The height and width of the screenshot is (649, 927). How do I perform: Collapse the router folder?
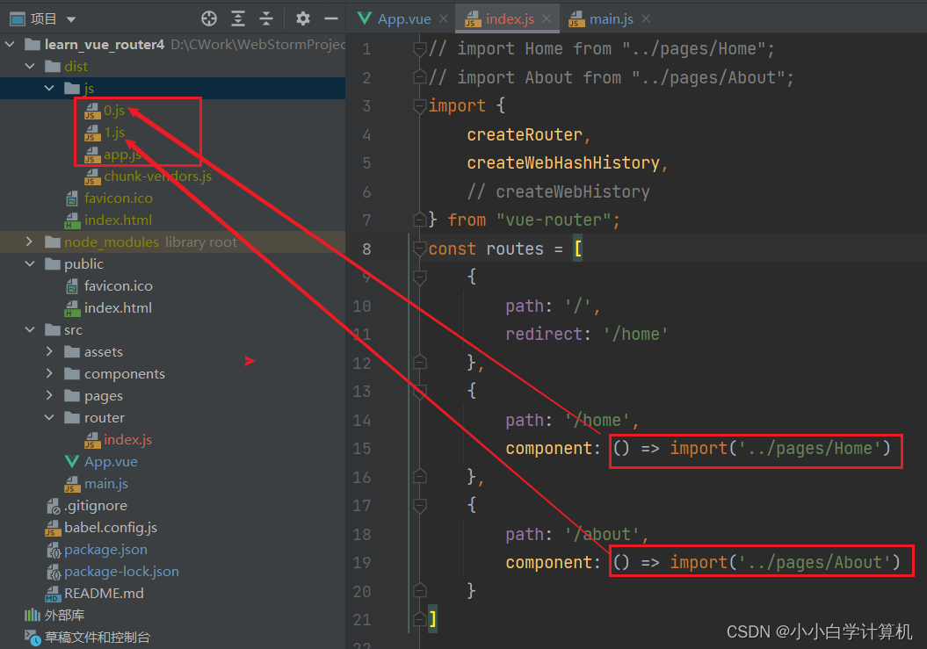pos(49,417)
